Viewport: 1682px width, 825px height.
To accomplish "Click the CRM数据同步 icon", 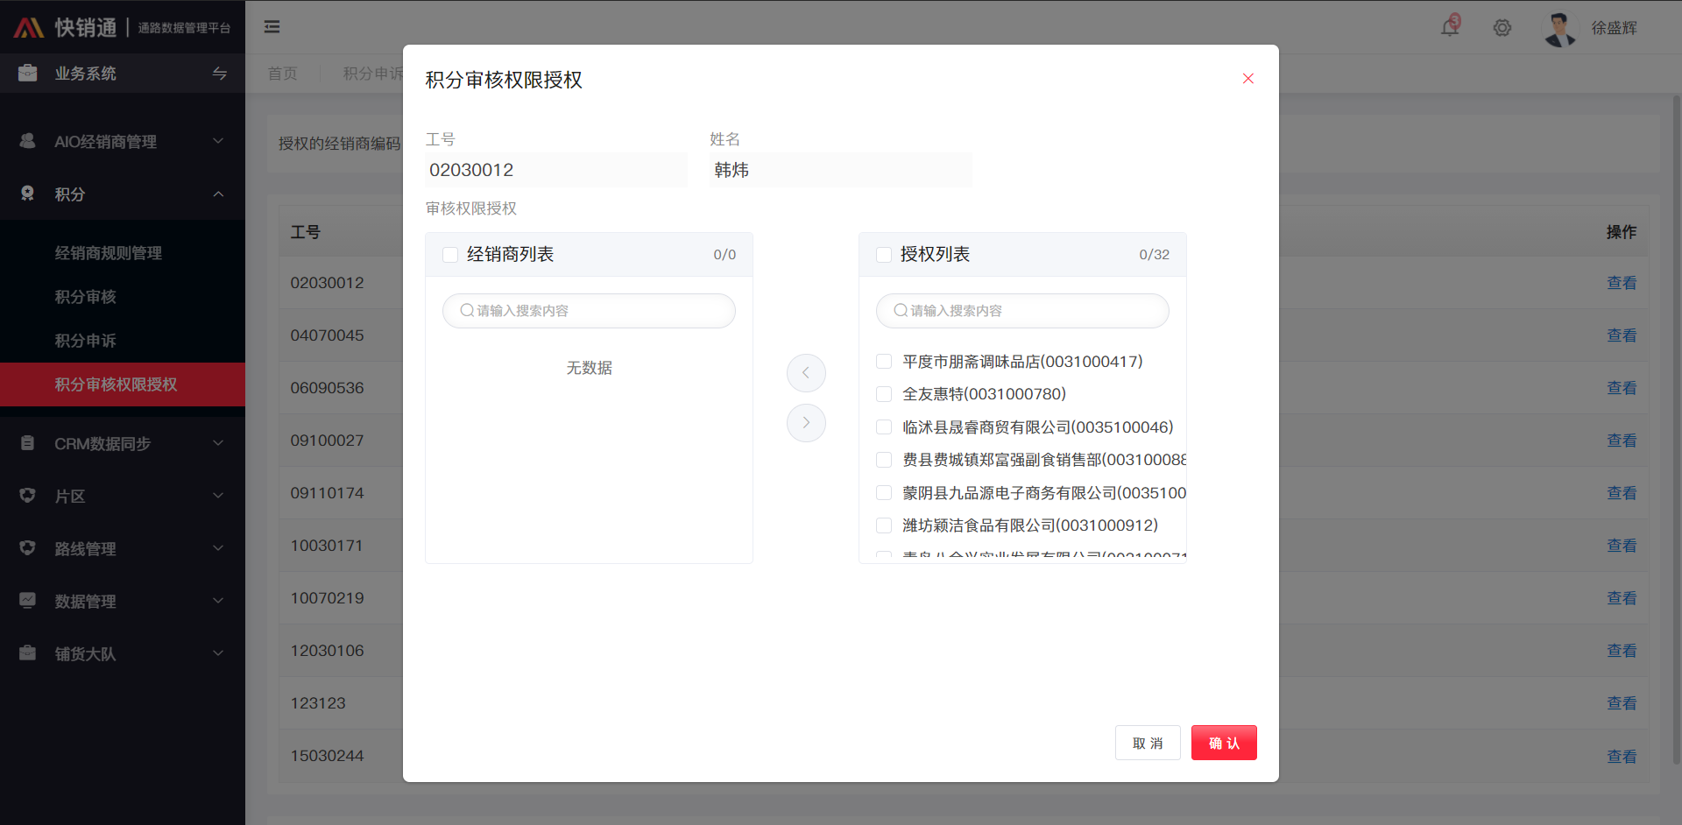I will point(28,443).
